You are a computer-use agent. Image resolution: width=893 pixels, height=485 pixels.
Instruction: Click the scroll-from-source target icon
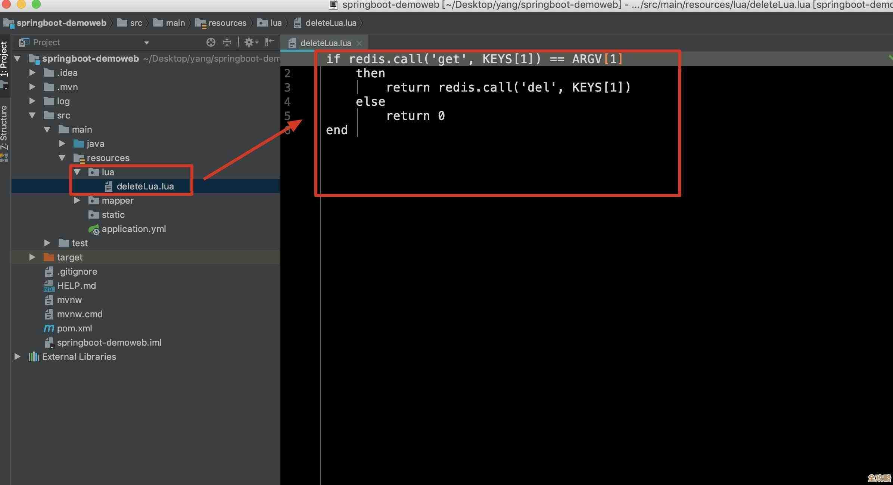(211, 42)
